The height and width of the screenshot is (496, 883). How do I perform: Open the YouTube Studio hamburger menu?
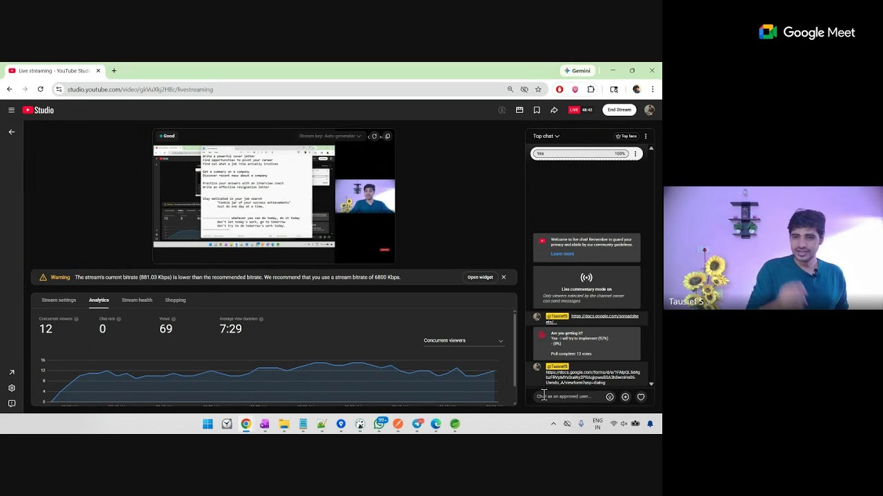11,110
